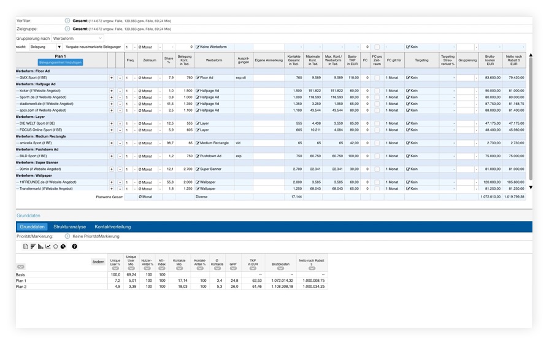Edit Pushdown Ad Werbeform for BILD Sport
Image resolution: width=549 pixels, height=345 pixels.
pos(198,156)
